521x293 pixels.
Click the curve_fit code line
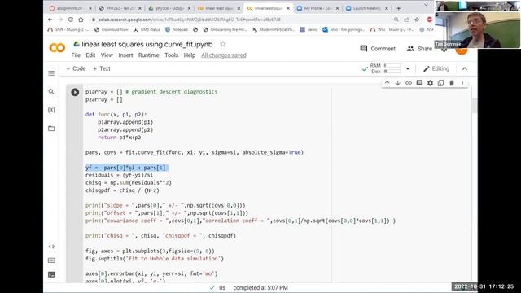point(195,152)
